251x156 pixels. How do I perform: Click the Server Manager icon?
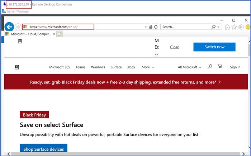tap(4, 11)
